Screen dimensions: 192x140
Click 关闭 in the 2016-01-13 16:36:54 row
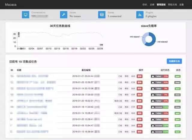tap(133, 132)
